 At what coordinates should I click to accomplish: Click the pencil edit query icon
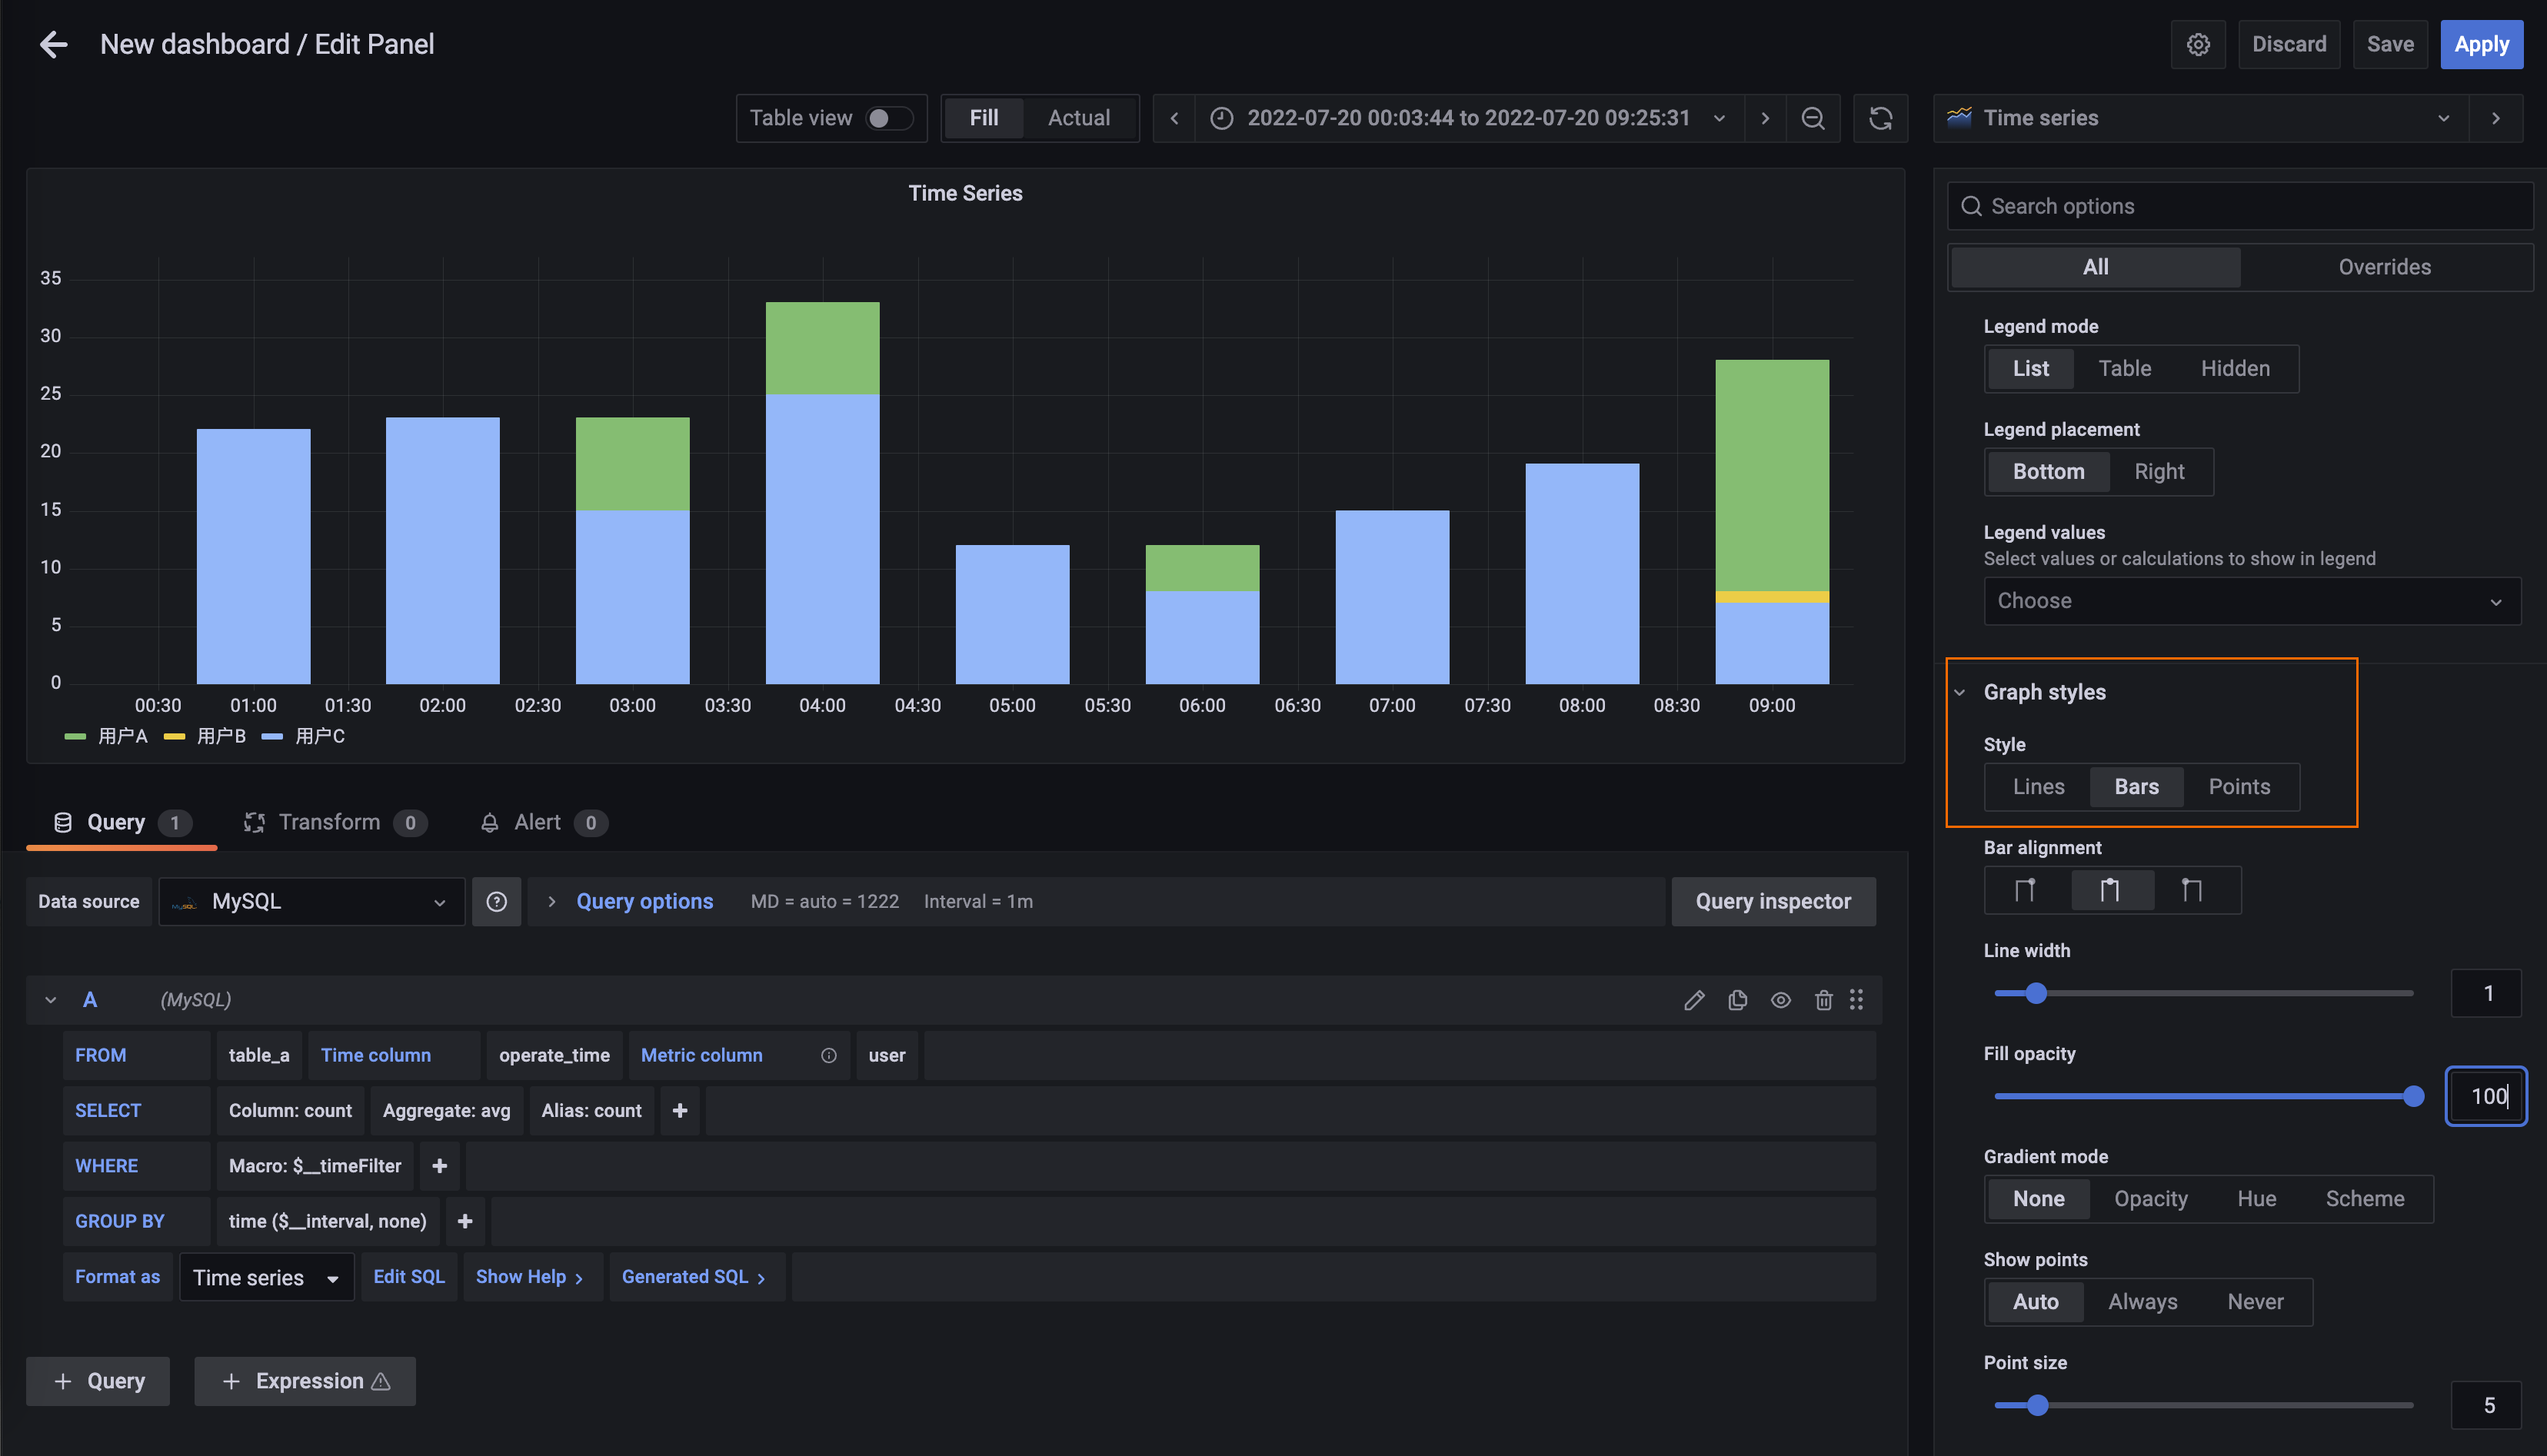tap(1693, 1000)
